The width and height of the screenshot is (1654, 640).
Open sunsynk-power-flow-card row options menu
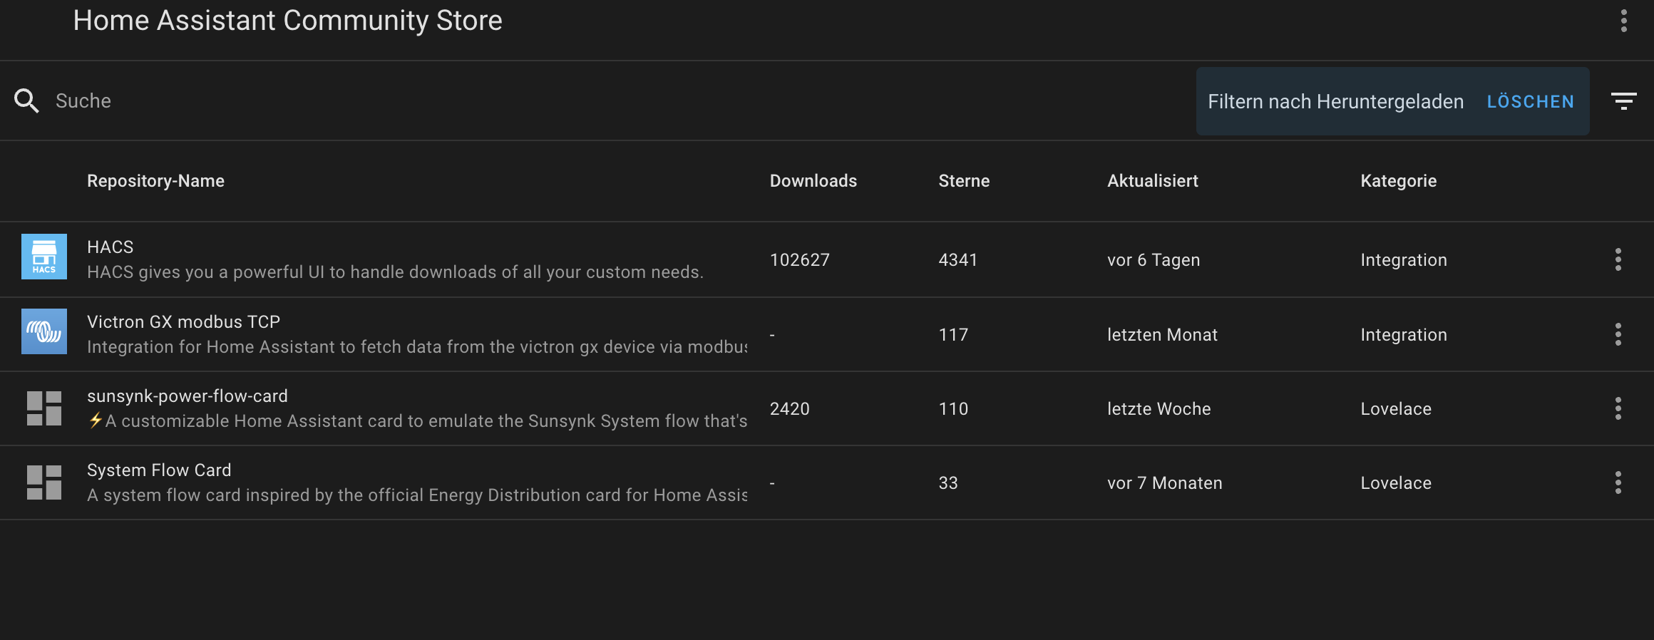point(1618,408)
